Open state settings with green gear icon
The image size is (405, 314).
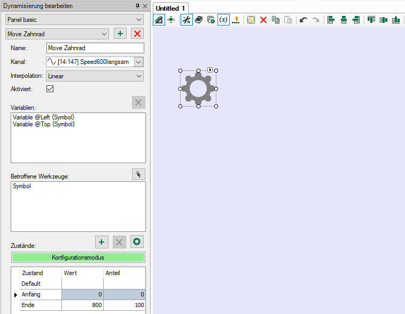(x=137, y=241)
